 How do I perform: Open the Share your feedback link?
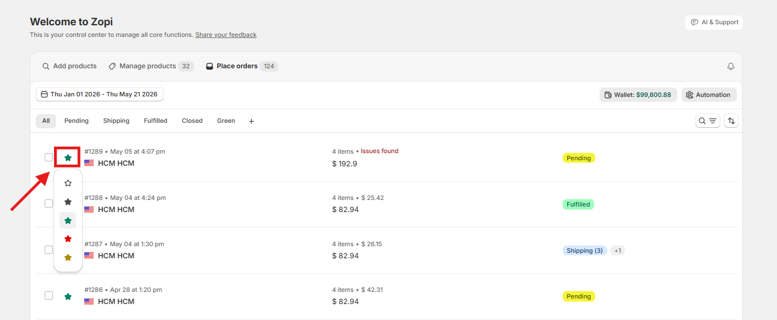pyautogui.click(x=226, y=35)
